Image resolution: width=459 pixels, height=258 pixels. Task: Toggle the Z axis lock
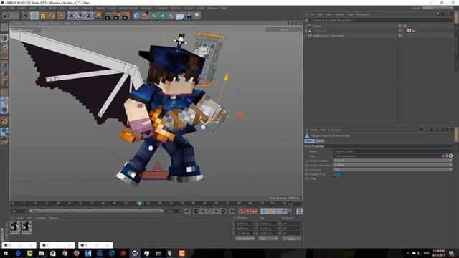pyautogui.click(x=89, y=16)
